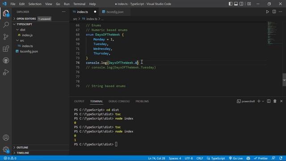Open the Edit menu
The image size is (286, 161).
[x=22, y=4]
